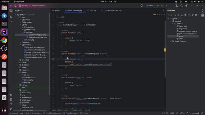The image size is (205, 115).
Task: Open the Services tool window icon
Action: (11, 95)
